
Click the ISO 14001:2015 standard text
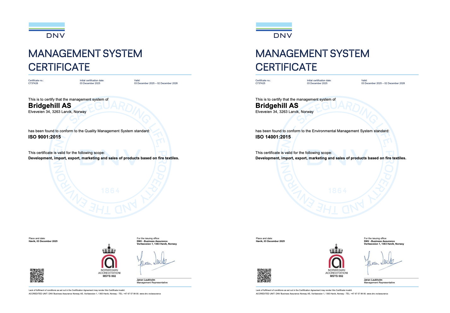(273, 137)
